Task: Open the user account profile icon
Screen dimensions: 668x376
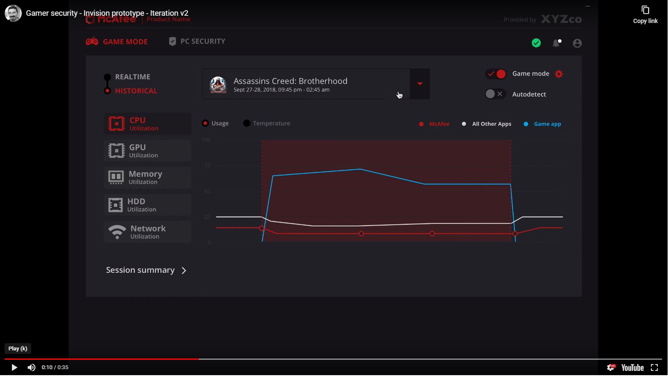Action: pos(577,43)
